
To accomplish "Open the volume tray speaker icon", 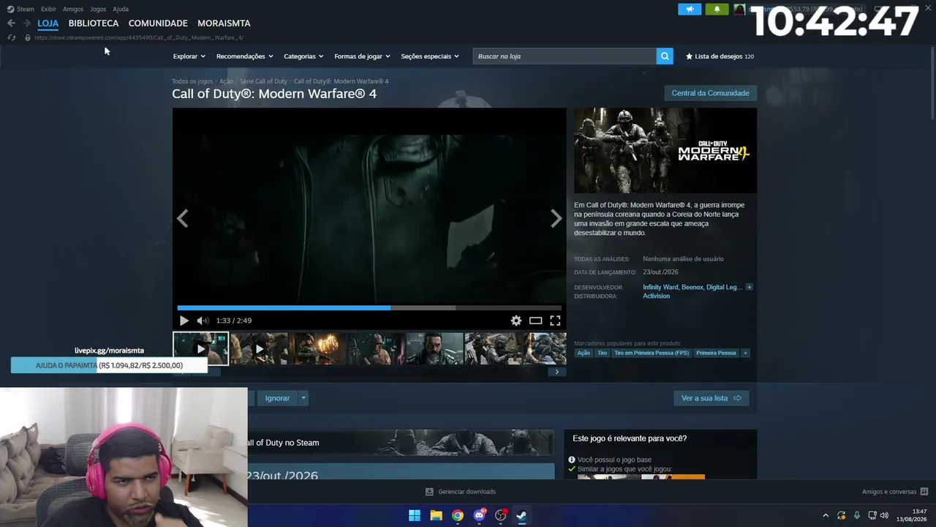I will pos(885,515).
